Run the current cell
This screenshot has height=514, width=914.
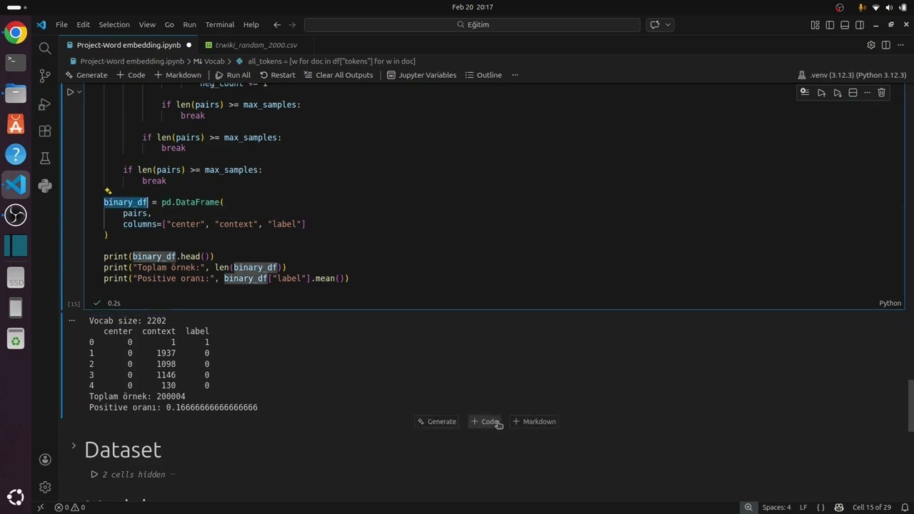[x=70, y=92]
